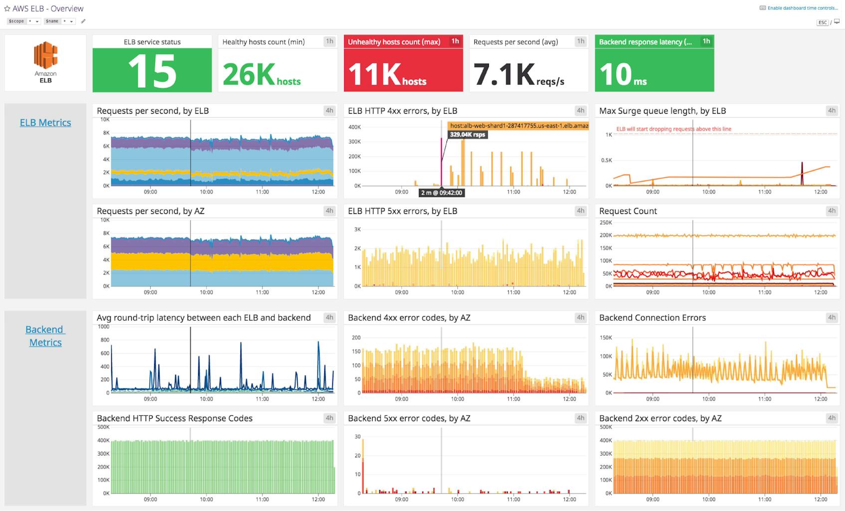Open the $name variable dropdown
Image resolution: width=845 pixels, height=511 pixels.
[68, 21]
